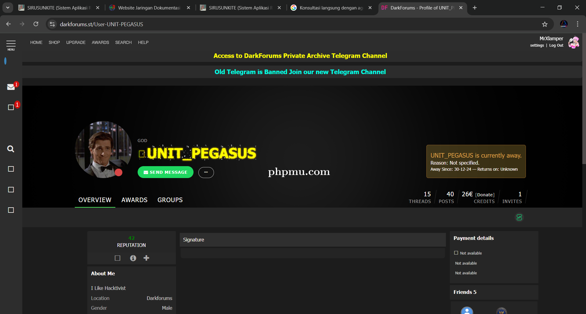Click the Friends 5 heading
Image resolution: width=586 pixels, height=314 pixels.
465,292
